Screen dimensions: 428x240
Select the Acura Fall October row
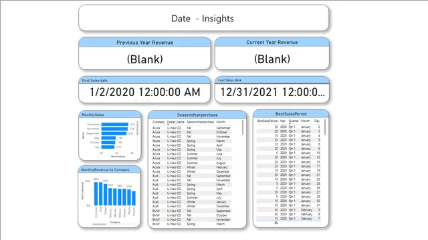(x=192, y=132)
